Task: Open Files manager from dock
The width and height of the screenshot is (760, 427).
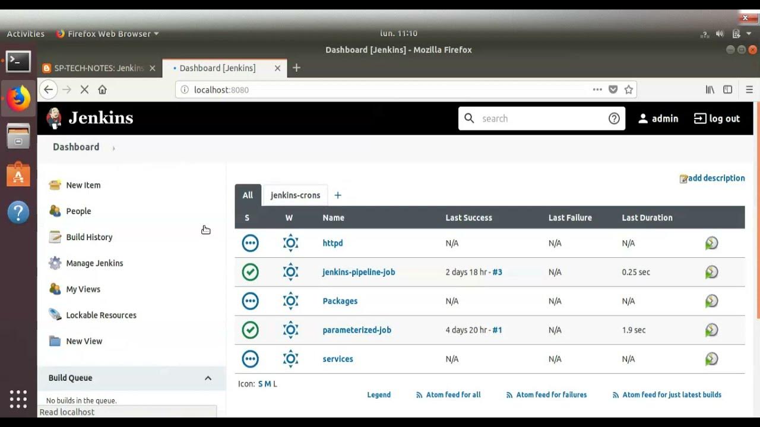Action: (18, 136)
